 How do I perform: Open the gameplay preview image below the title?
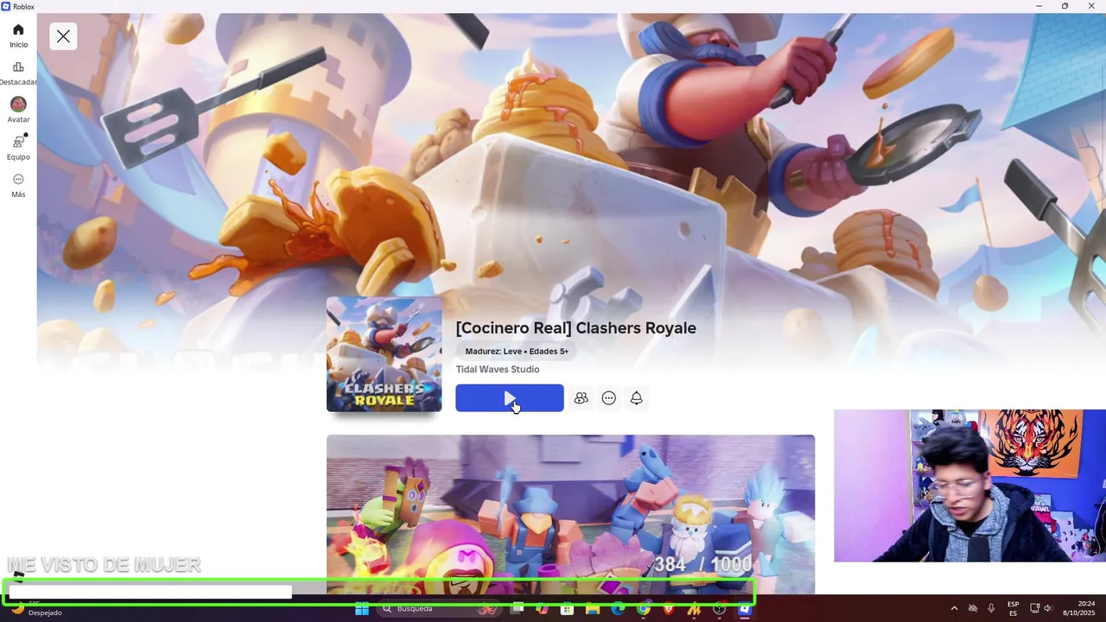pos(570,514)
